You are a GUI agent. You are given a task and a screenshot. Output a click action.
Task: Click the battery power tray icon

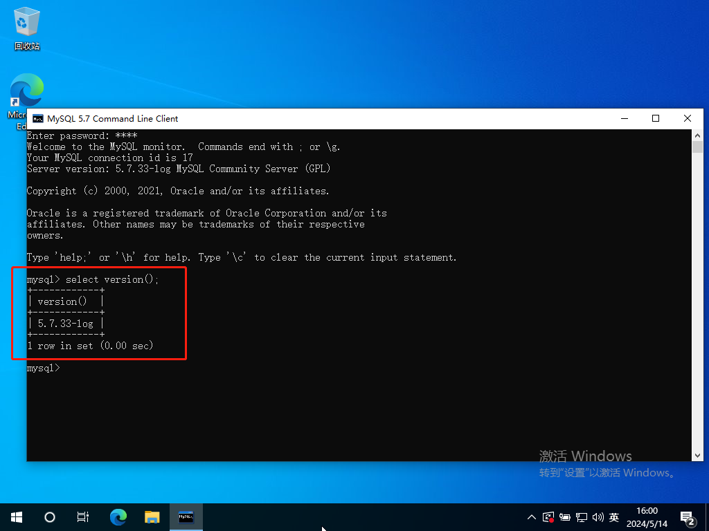[x=565, y=517]
